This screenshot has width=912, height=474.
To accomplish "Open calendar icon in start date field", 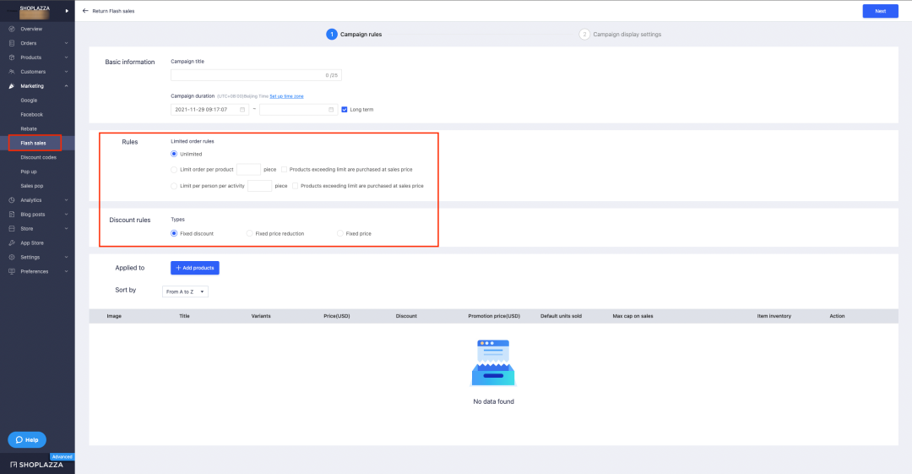I will (x=242, y=110).
